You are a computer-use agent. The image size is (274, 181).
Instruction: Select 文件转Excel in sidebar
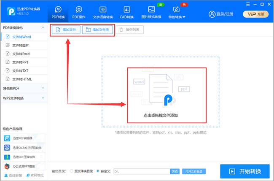tap(24, 54)
